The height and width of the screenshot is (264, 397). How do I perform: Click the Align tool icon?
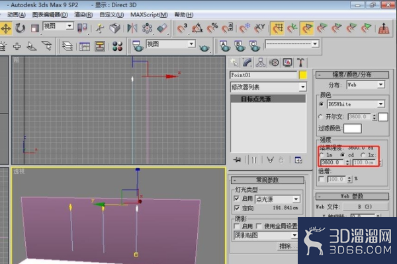coord(162,28)
